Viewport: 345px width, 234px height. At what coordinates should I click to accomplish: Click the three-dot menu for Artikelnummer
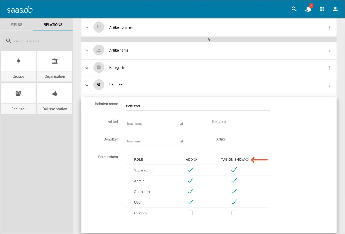(330, 28)
